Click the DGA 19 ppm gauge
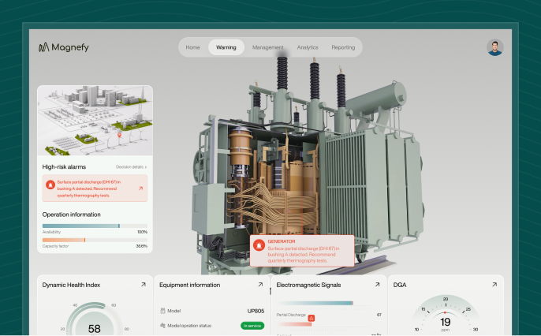 [445, 315]
